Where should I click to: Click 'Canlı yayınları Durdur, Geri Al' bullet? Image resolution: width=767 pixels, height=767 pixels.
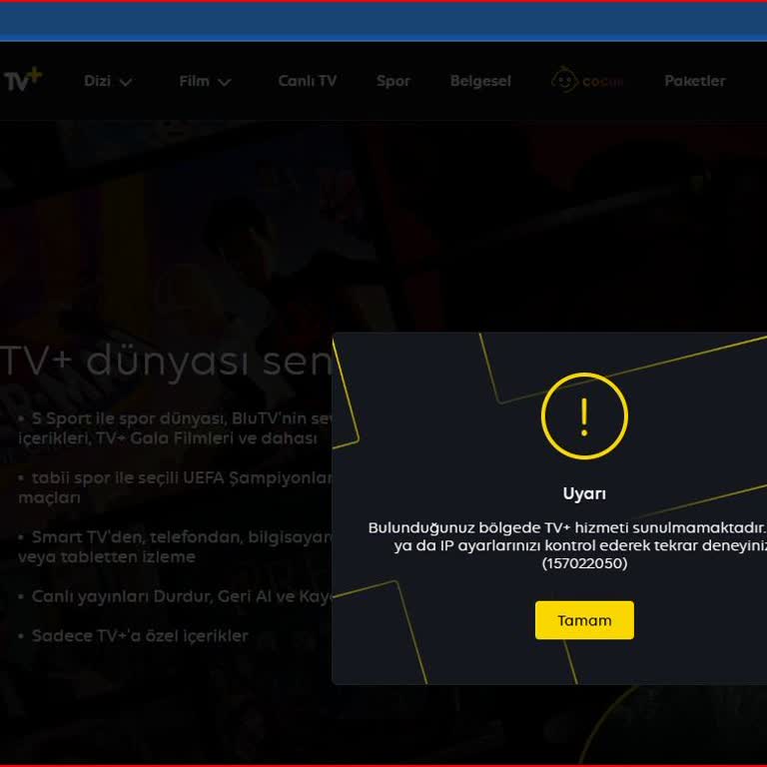(175, 596)
